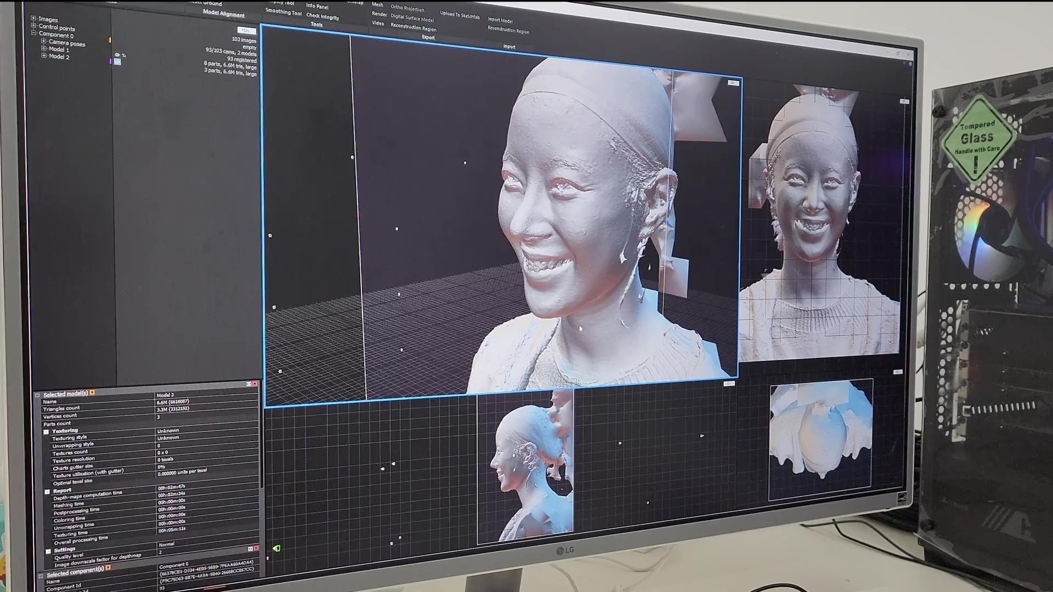
Task: Collapse the Component 0 tree node
Action: click(x=33, y=33)
